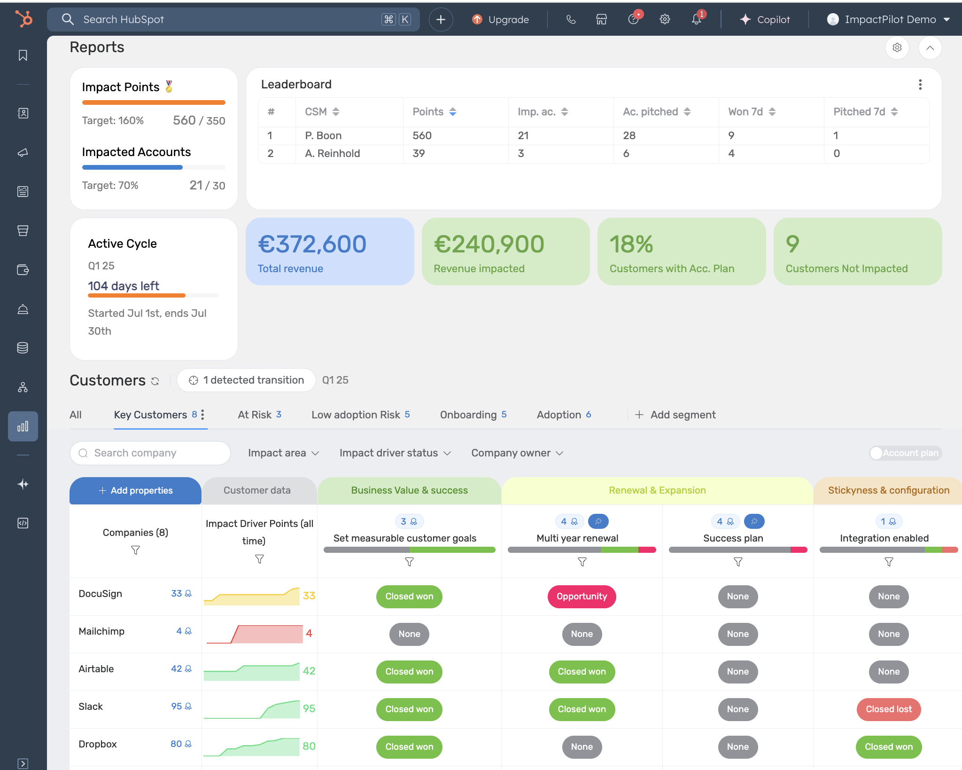This screenshot has height=770, width=962.
Task: Open the commerce wallet icon in the sidebar
Action: pos(23,270)
